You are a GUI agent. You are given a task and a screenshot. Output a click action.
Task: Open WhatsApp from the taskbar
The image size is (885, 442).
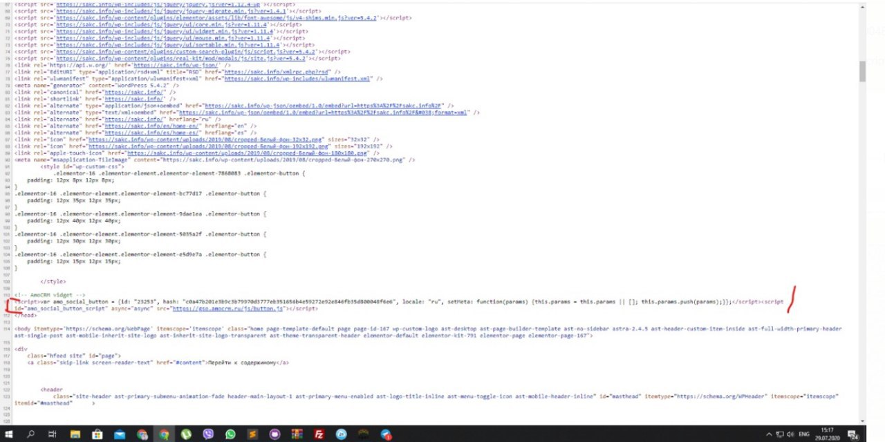[230, 434]
